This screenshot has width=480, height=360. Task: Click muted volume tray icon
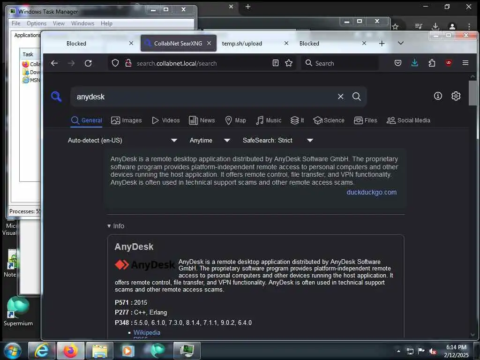tap(433, 351)
